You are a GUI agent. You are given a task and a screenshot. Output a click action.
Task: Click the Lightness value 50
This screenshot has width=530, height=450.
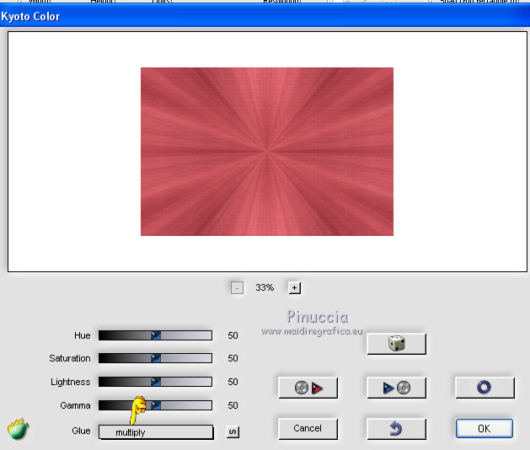coord(233,382)
